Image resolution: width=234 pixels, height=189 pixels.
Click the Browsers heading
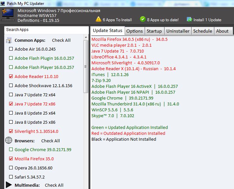point(24,141)
